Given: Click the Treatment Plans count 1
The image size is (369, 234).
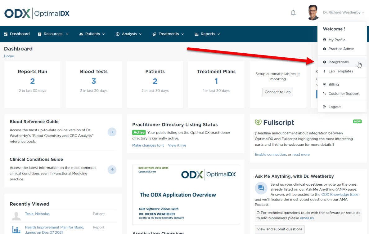Looking at the screenshot, I should pyautogui.click(x=216, y=81).
